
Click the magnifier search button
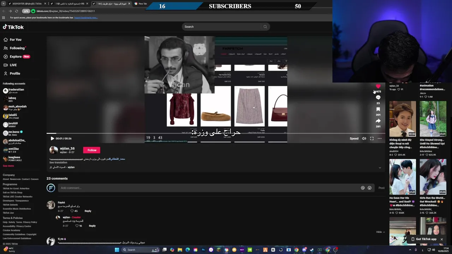(x=265, y=26)
